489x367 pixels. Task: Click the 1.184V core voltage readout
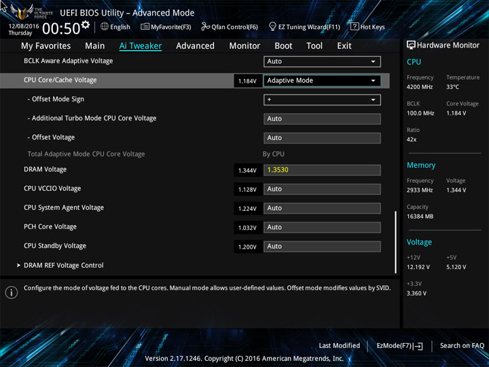point(247,81)
